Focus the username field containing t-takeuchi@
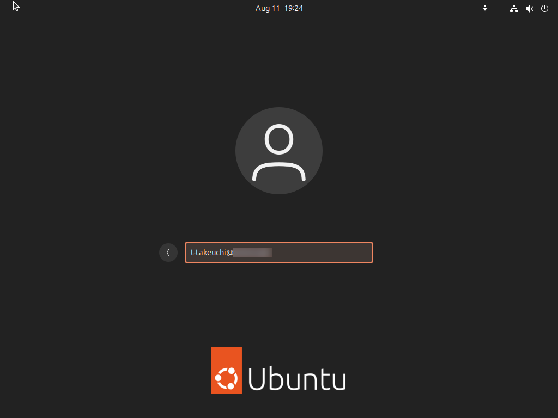Image resolution: width=558 pixels, height=418 pixels. click(279, 253)
